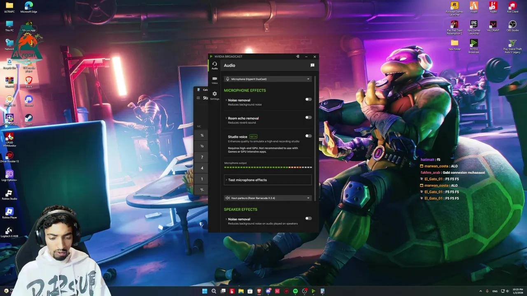Click the Microphone output level meter
The width and height of the screenshot is (527, 296).
268,167
